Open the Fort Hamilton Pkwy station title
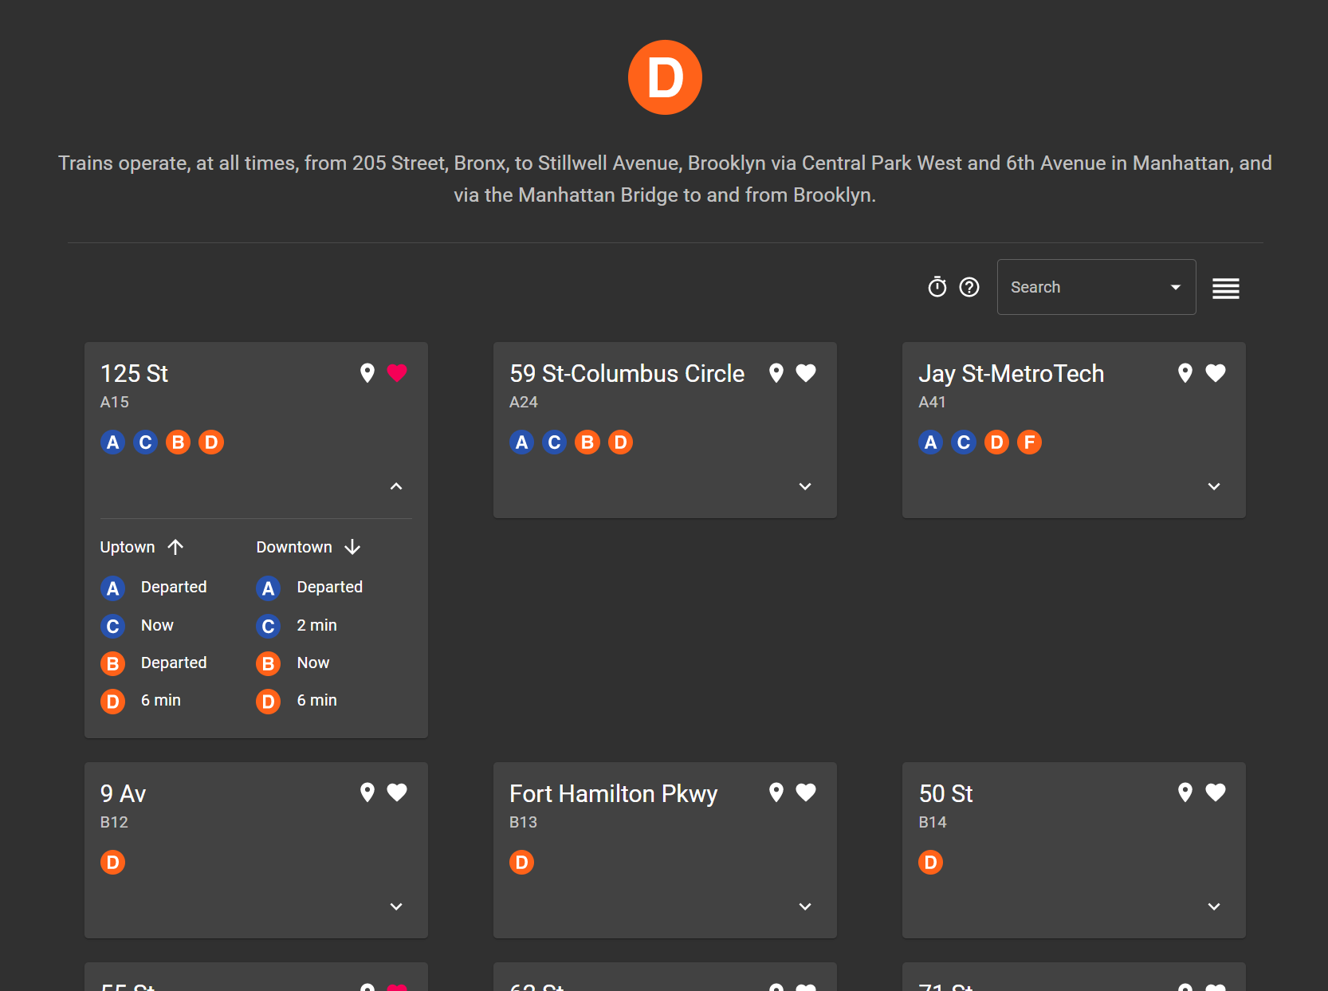This screenshot has width=1328, height=991. coord(614,794)
